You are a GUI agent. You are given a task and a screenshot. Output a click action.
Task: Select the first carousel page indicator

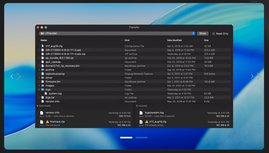[x=126, y=138]
